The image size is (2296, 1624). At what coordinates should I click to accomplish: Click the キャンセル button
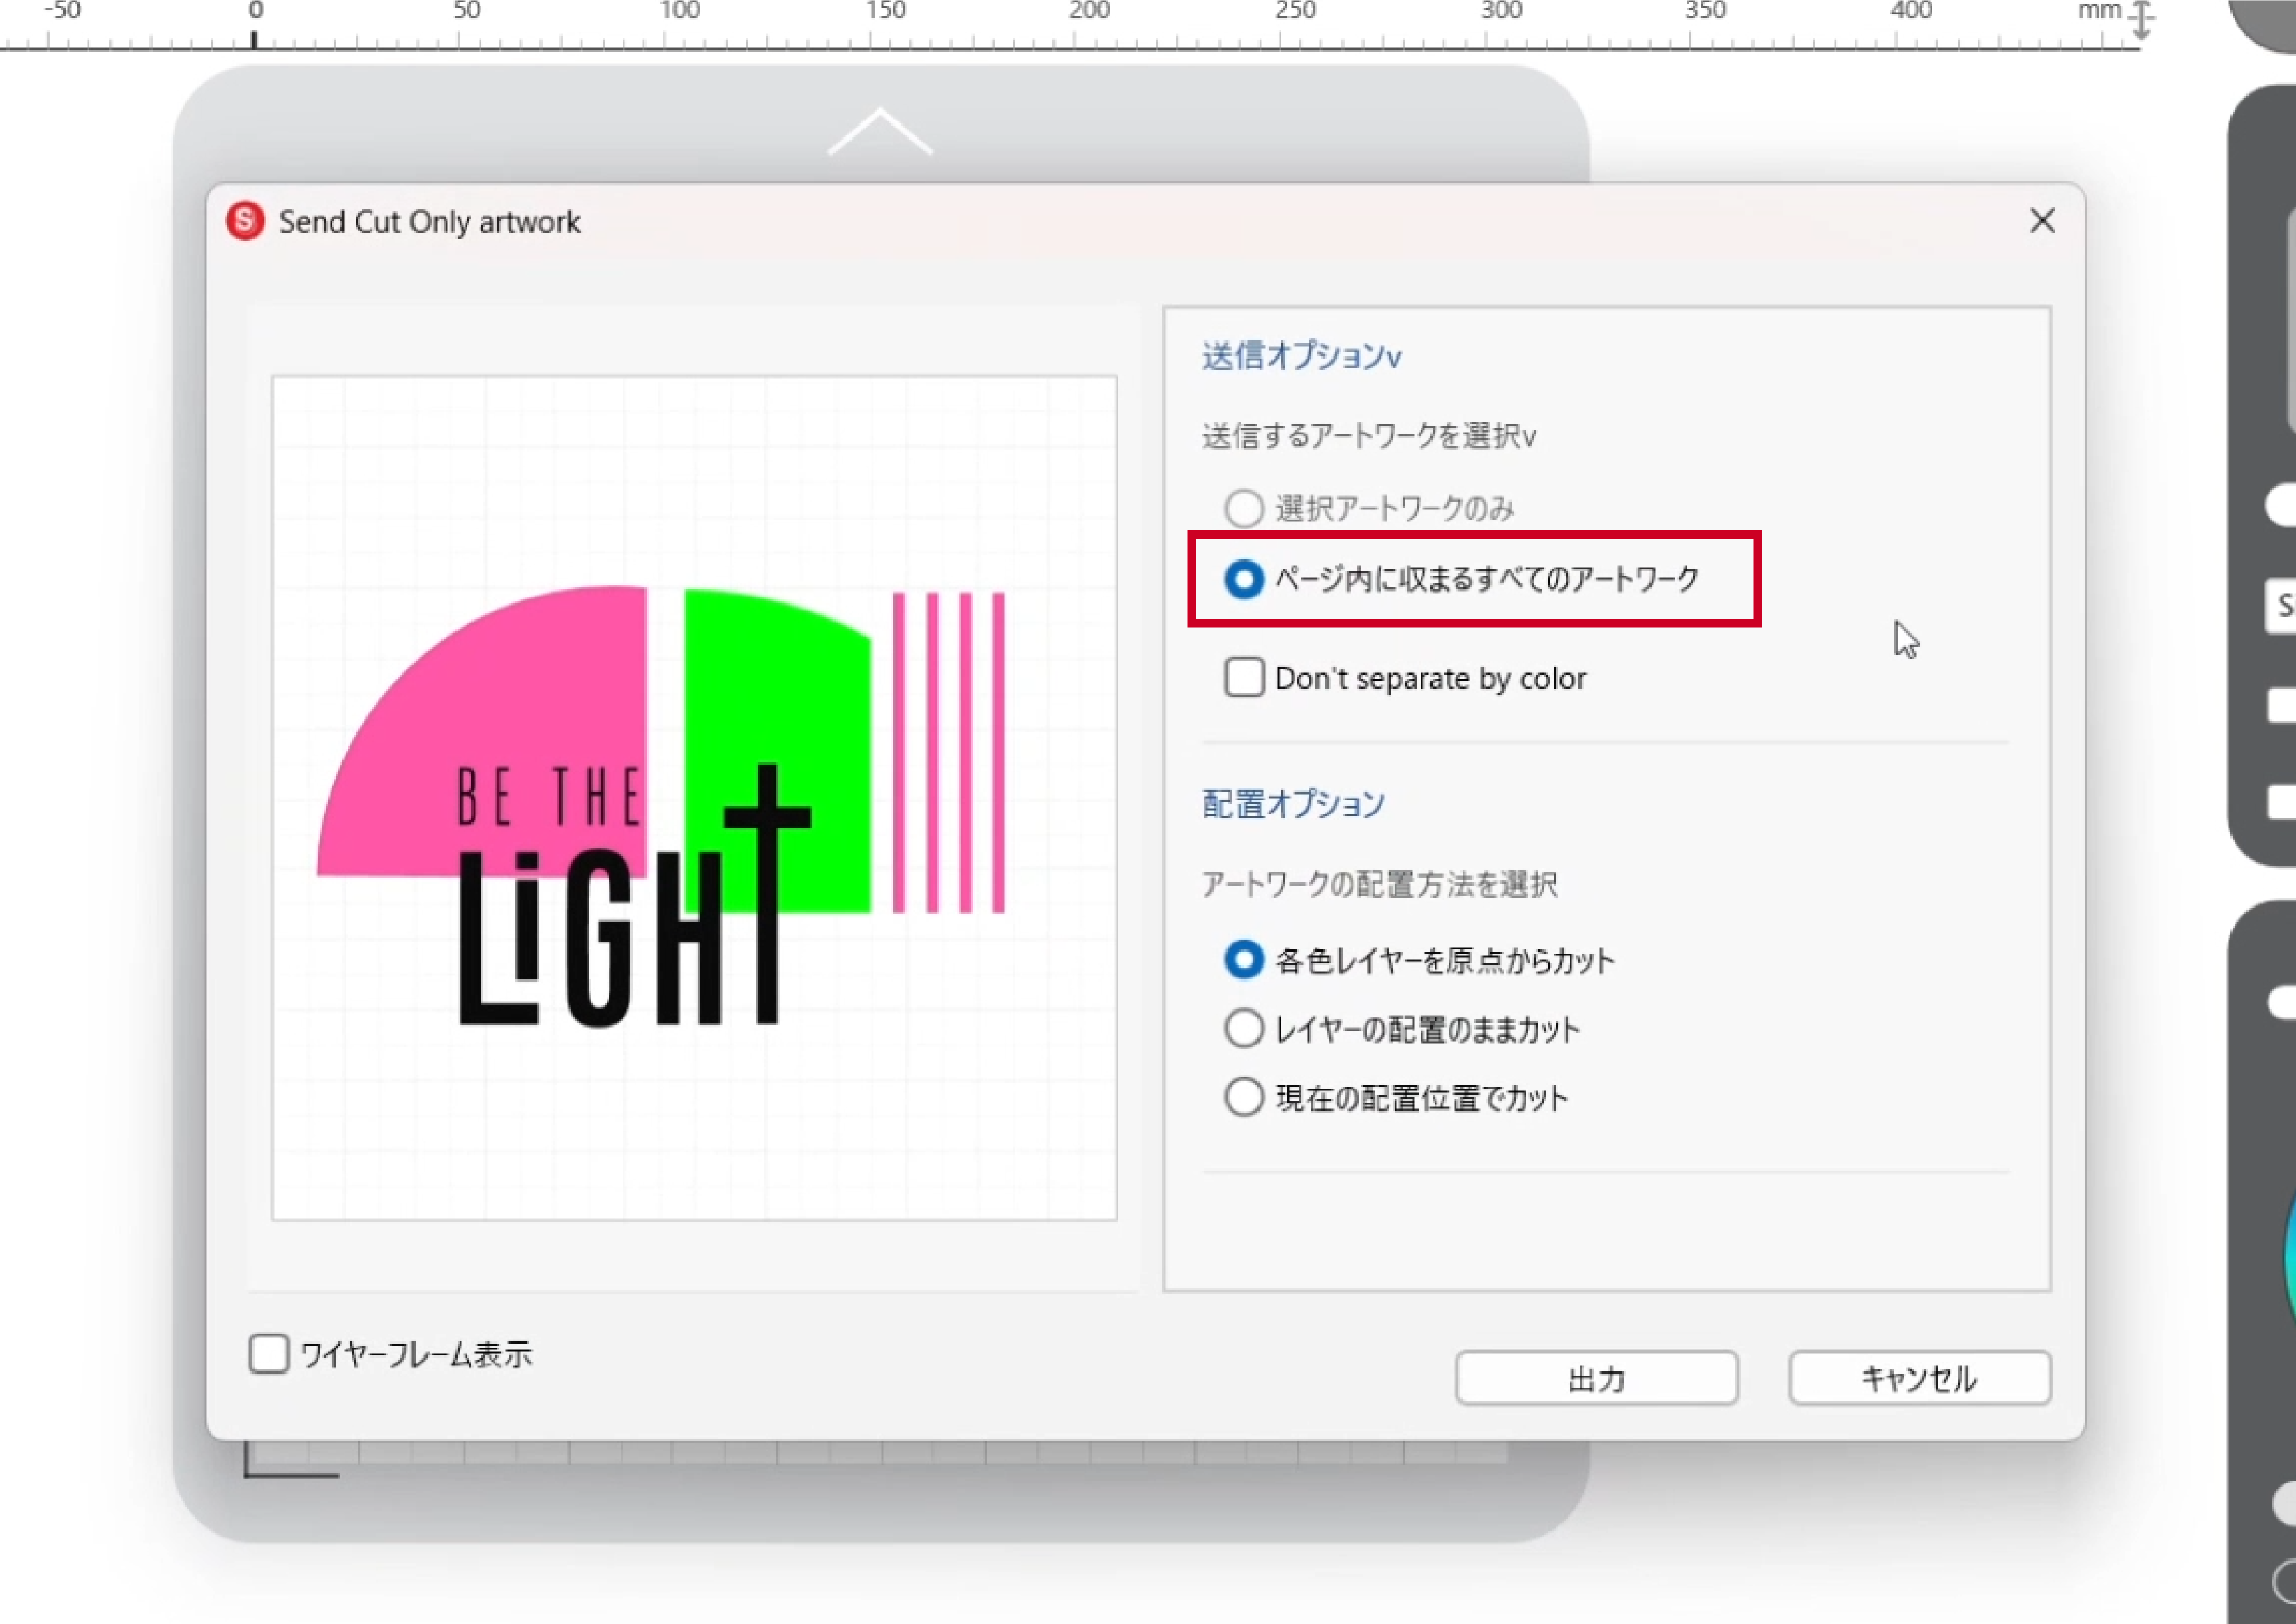(x=1919, y=1378)
